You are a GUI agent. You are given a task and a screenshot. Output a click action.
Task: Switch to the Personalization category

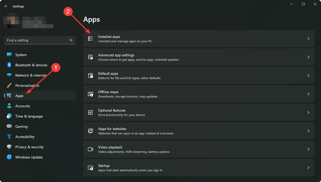(27, 85)
